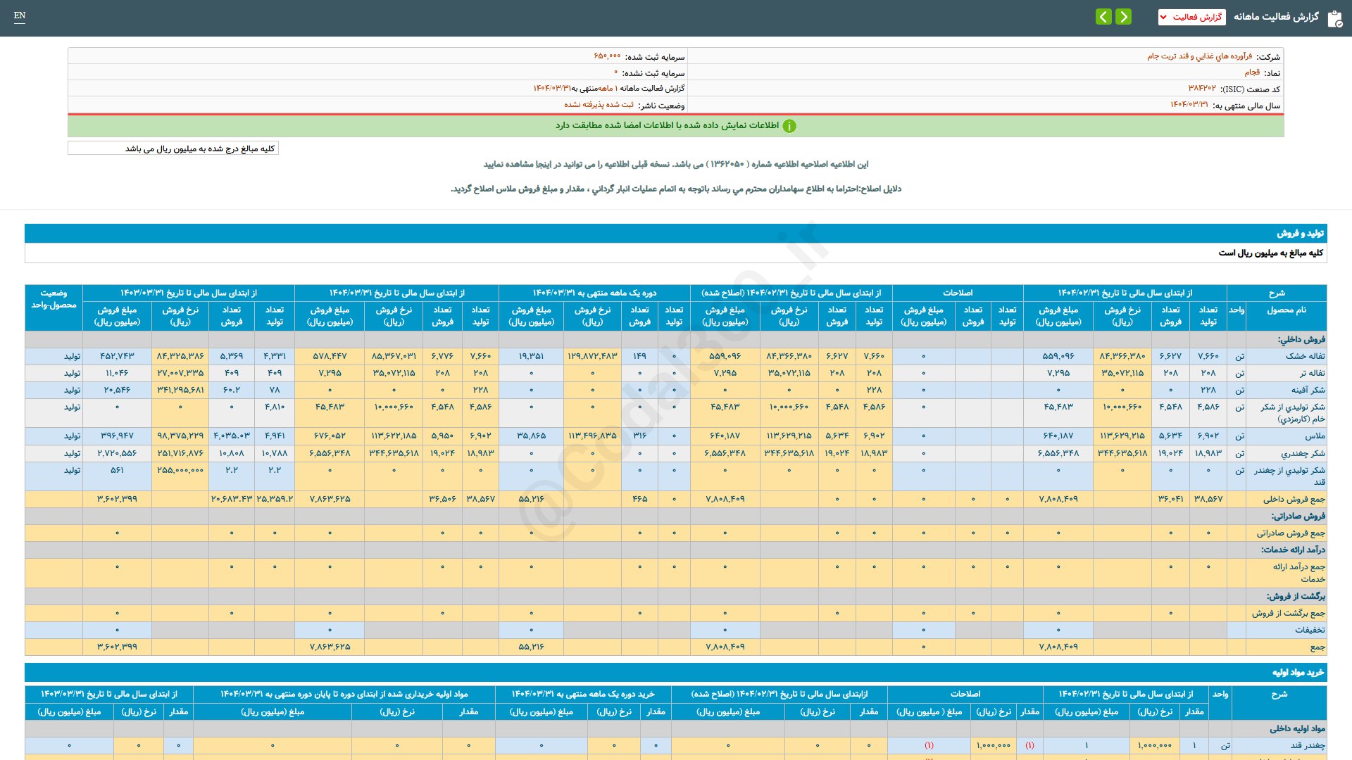Click the monthly total sales ۵۵,۲۱۶ in جمع فروش داخلی row
This screenshot has height=760, width=1352.
(x=531, y=499)
